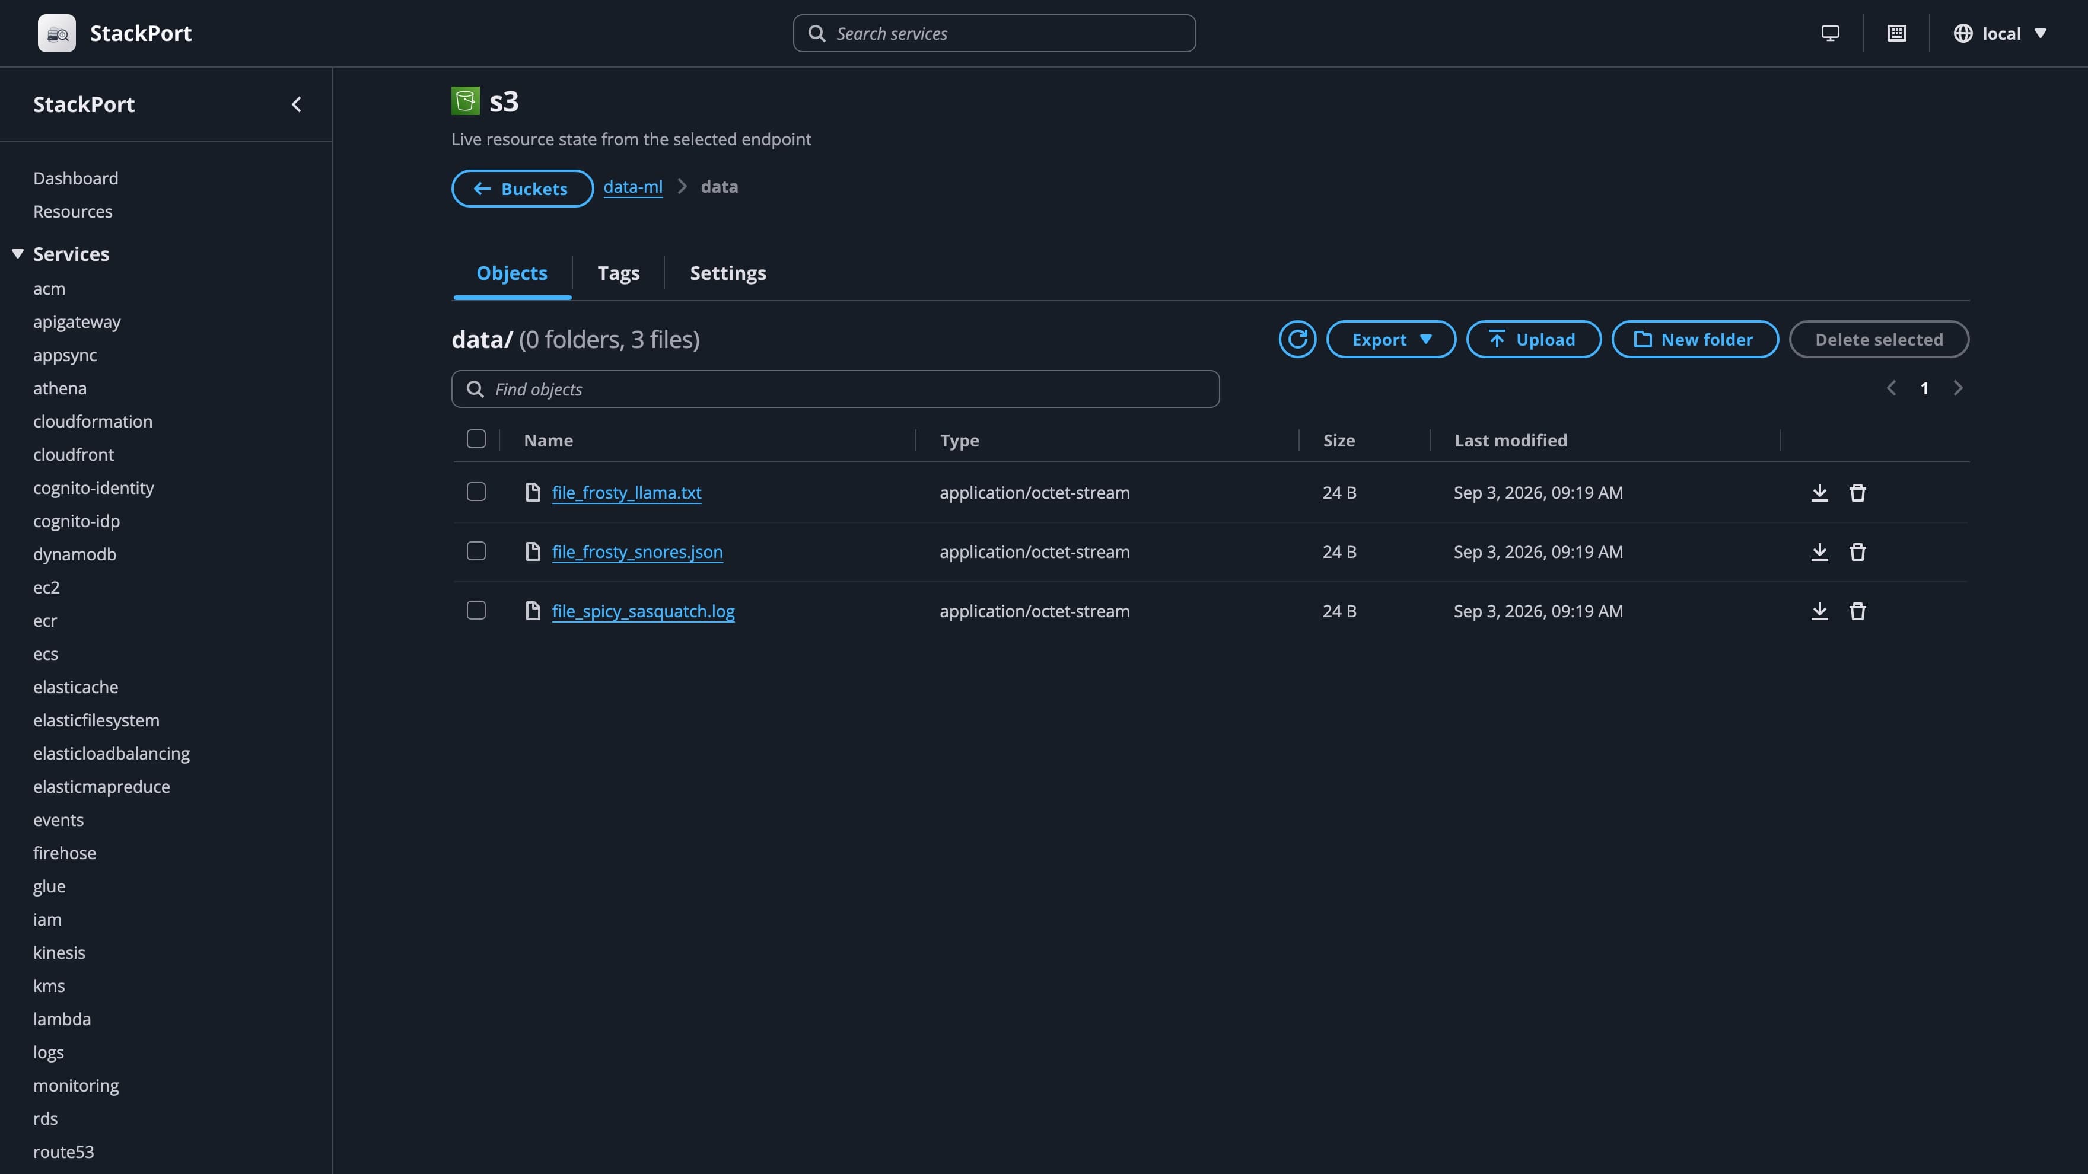
Task: Click the monitor icon in the top bar
Action: click(x=1830, y=33)
